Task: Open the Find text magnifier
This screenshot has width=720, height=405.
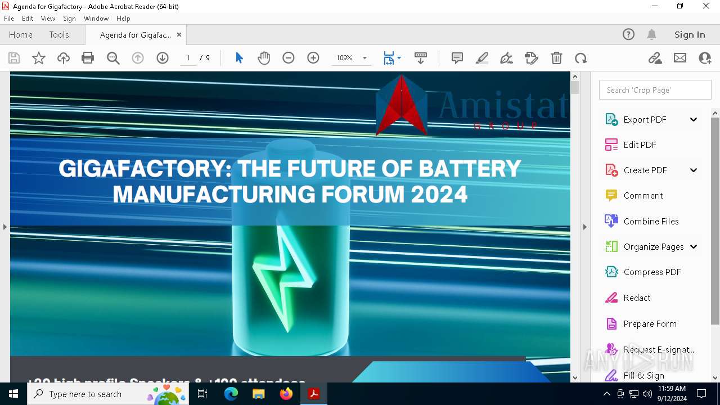Action: 113,58
